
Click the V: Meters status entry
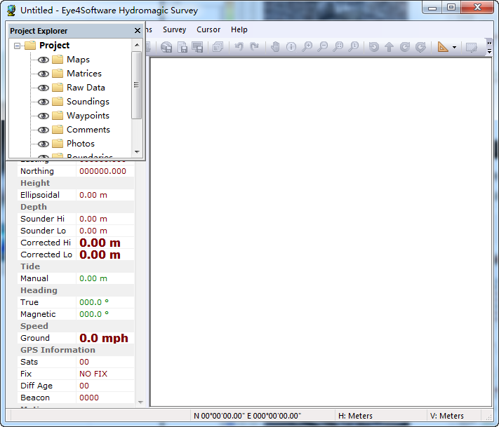click(447, 416)
